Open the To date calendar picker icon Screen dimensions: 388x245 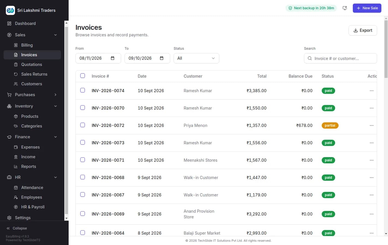pyautogui.click(x=162, y=58)
